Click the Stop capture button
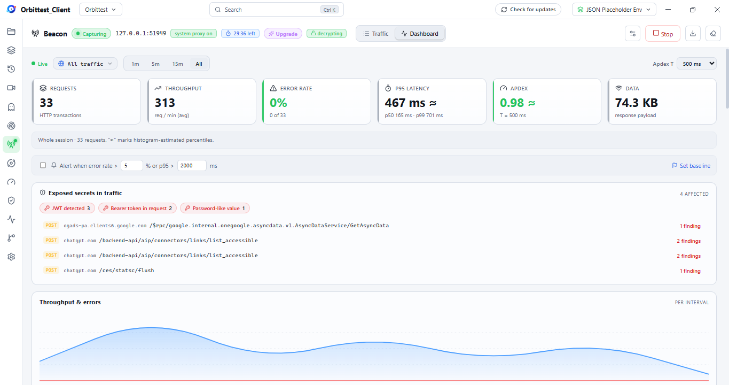Screen dimensions: 729x385 [x=663, y=34]
